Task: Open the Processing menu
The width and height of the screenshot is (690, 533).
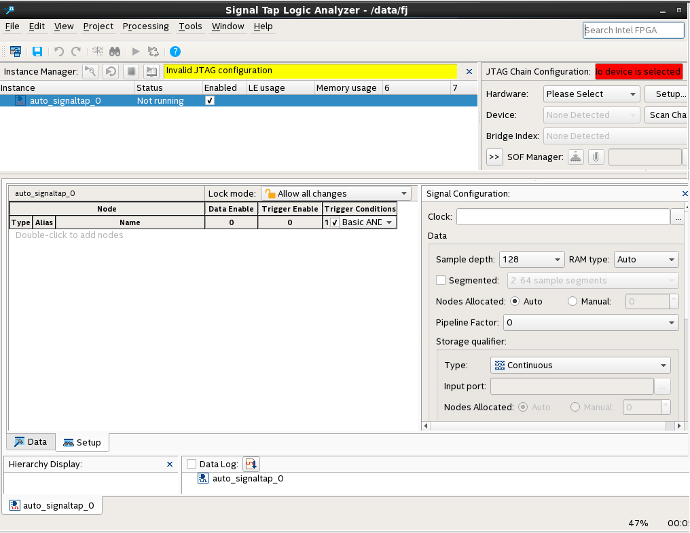Action: tap(145, 26)
